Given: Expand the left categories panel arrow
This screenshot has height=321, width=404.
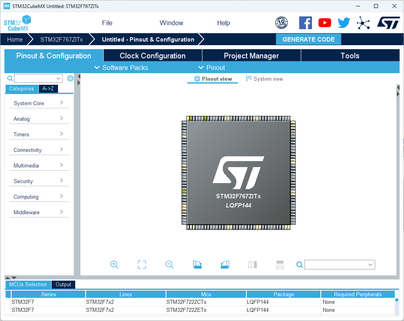Looking at the screenshot, I should pos(79,83).
